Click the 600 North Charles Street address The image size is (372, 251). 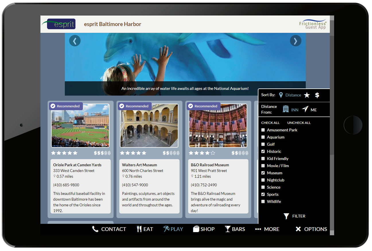(x=143, y=171)
